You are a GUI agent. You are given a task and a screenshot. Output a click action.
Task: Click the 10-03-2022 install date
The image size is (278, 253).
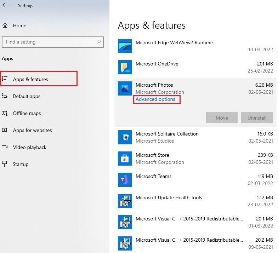pyautogui.click(x=260, y=50)
